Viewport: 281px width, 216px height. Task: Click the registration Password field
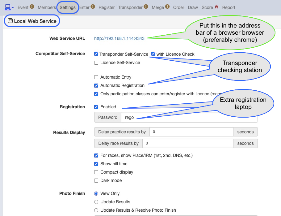(x=189, y=117)
